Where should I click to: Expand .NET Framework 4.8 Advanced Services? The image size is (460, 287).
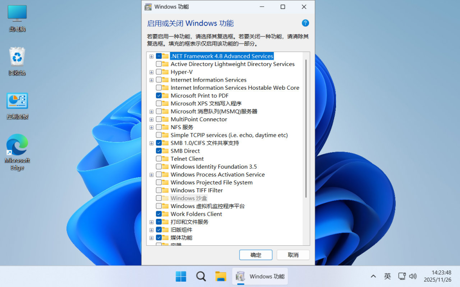pyautogui.click(x=151, y=56)
